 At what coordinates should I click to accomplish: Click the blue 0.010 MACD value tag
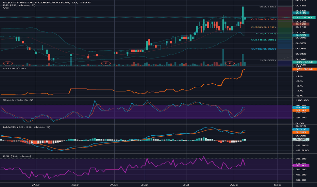tap(301, 129)
